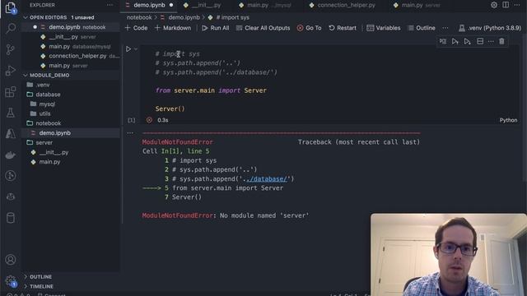Collapse the database folder
This screenshot has width=527, height=296.
point(48,95)
